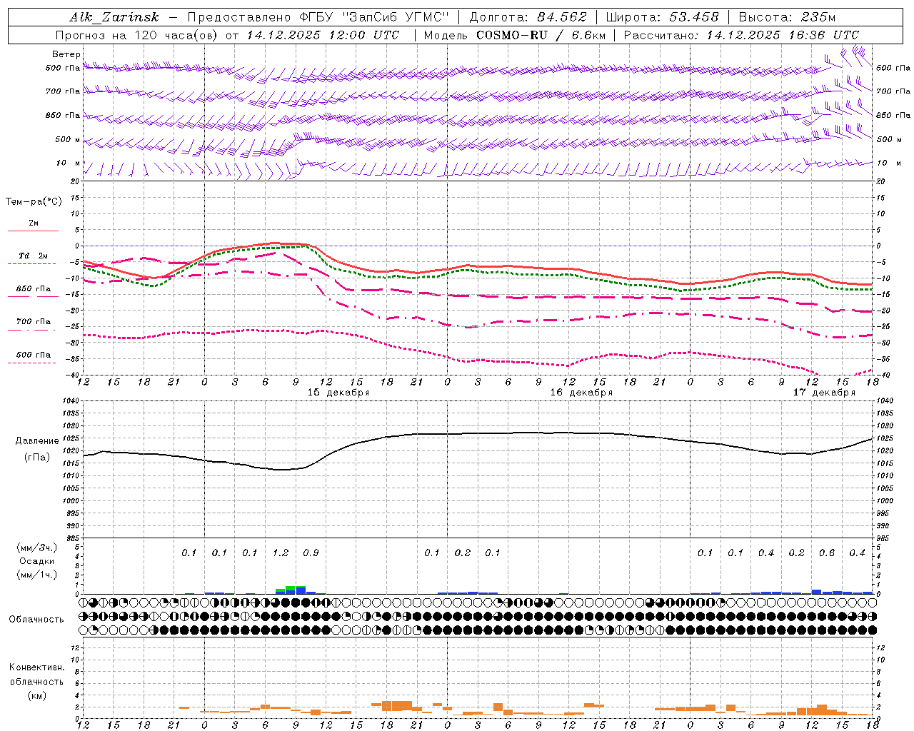This screenshot has height=731, width=914.
Task: Click the 'Осадки' precipitation label
Action: tap(37, 561)
